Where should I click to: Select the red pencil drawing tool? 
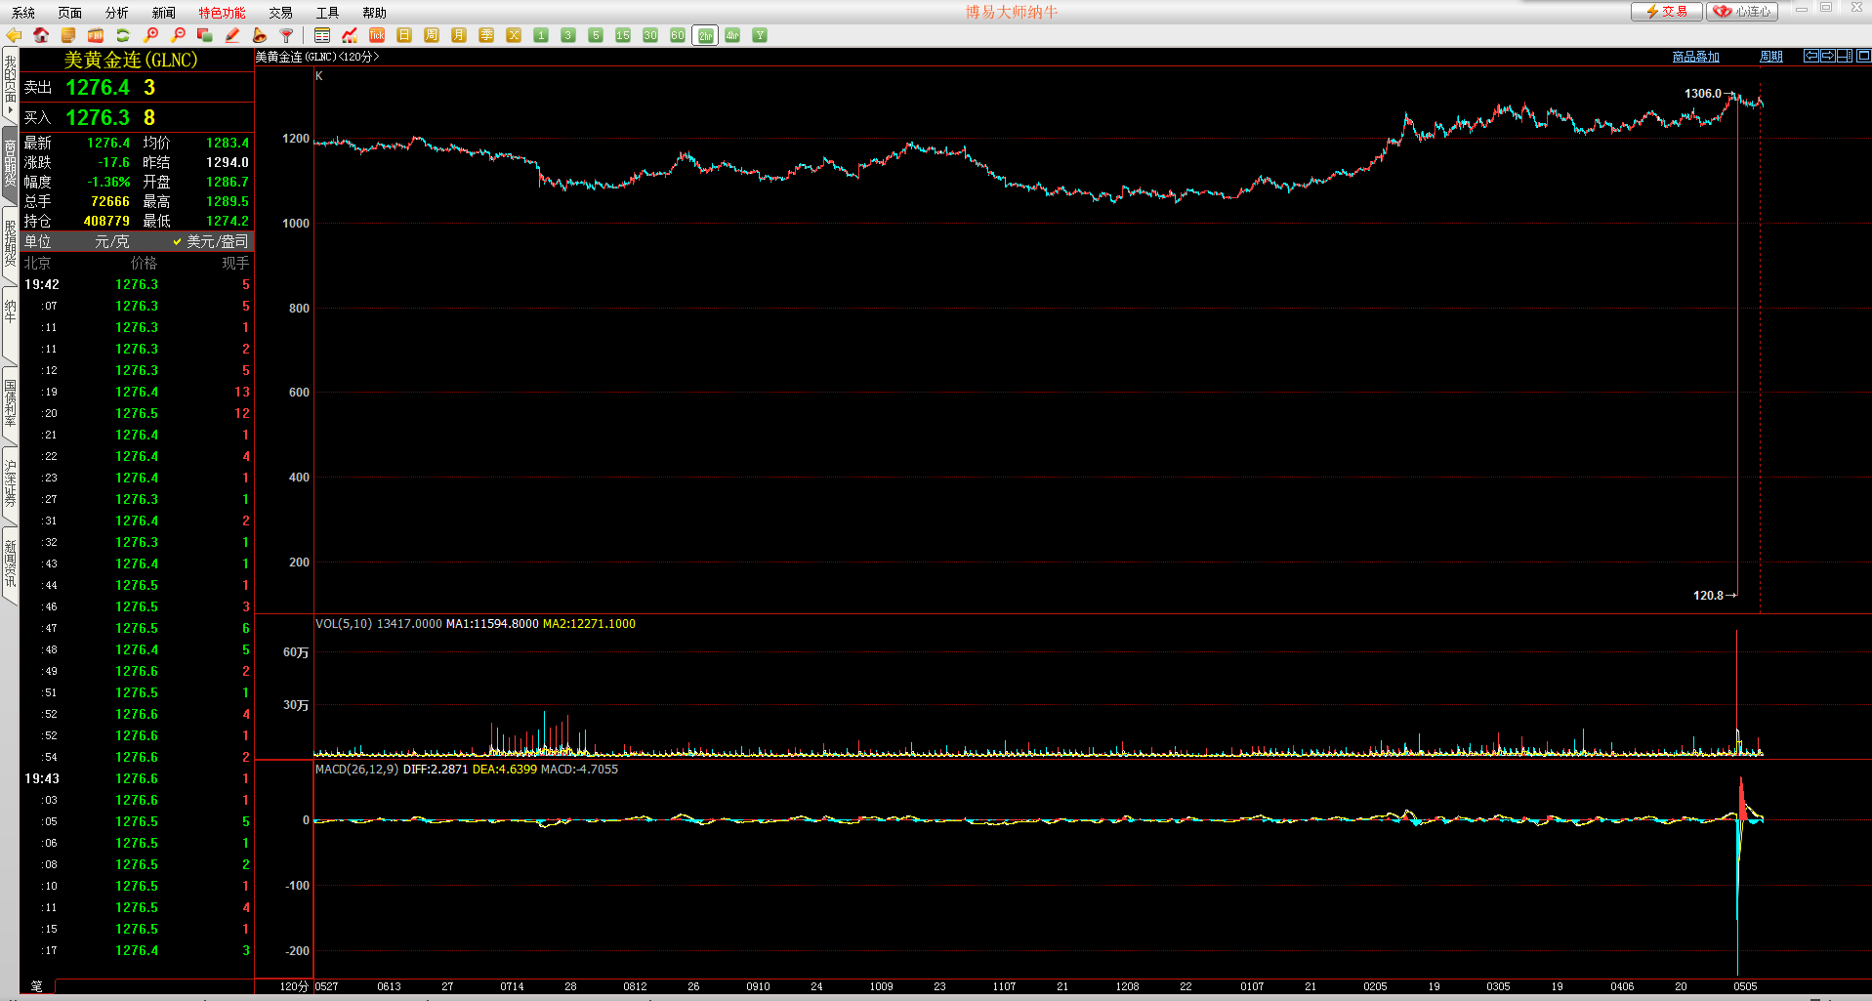point(232,35)
